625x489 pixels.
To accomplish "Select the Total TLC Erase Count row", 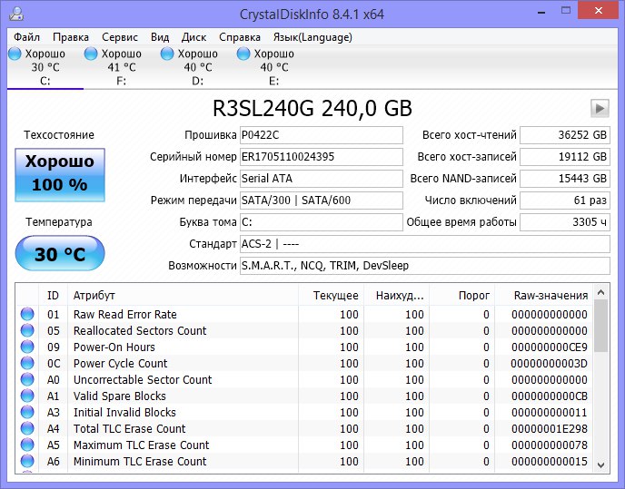I will (304, 428).
